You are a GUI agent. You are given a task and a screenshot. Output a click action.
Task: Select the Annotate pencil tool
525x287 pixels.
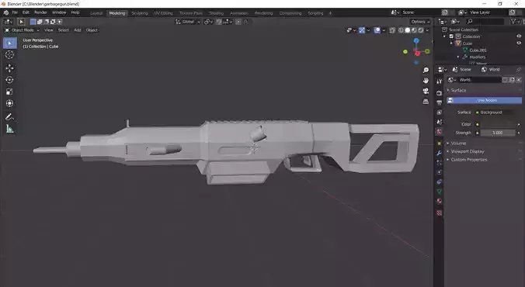(10, 117)
